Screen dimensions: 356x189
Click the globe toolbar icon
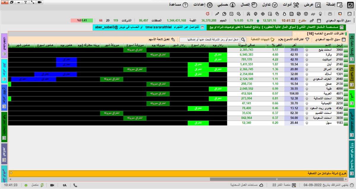coord(255,14)
